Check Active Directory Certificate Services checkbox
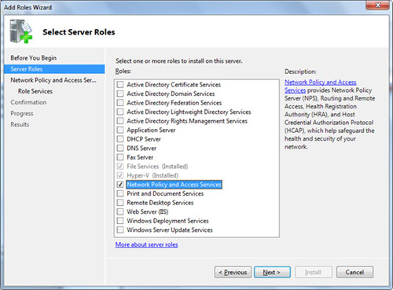Image resolution: width=393 pixels, height=290 pixels. coord(120,85)
